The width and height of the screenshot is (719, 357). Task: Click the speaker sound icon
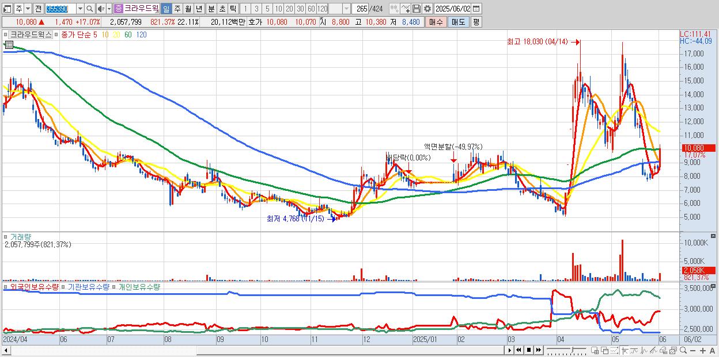coord(101,9)
